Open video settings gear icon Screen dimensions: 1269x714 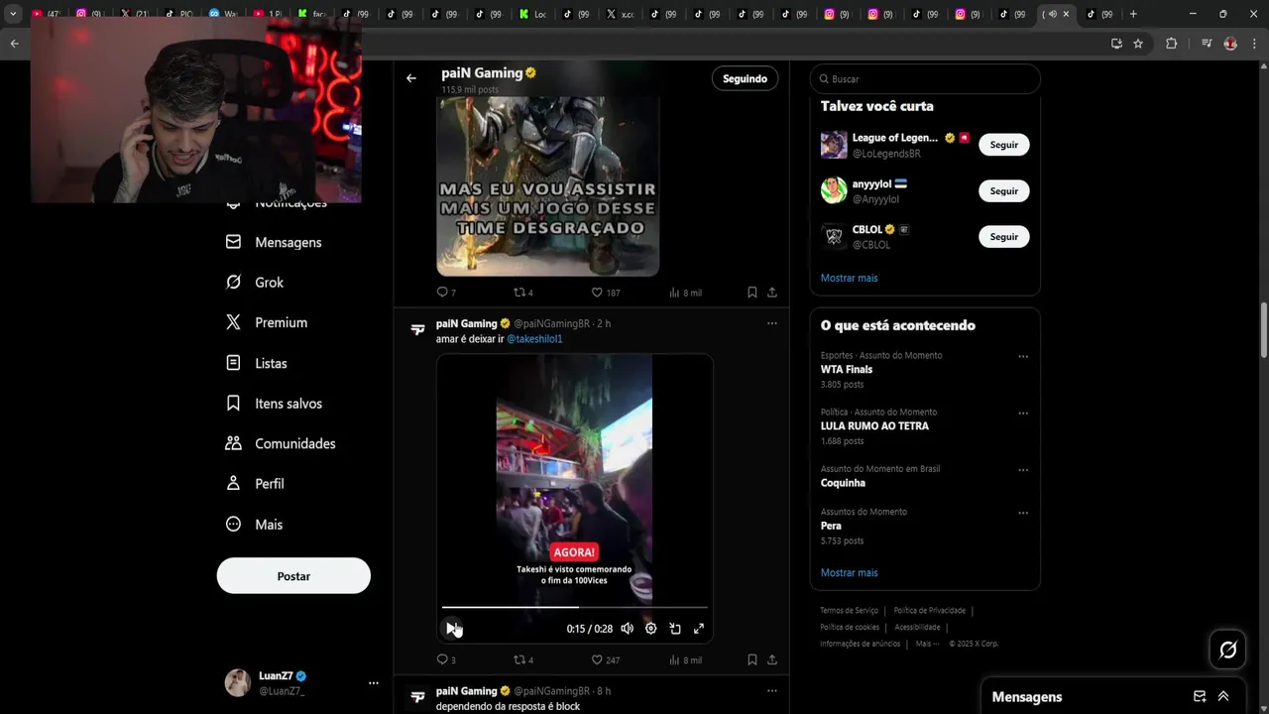[650, 629]
